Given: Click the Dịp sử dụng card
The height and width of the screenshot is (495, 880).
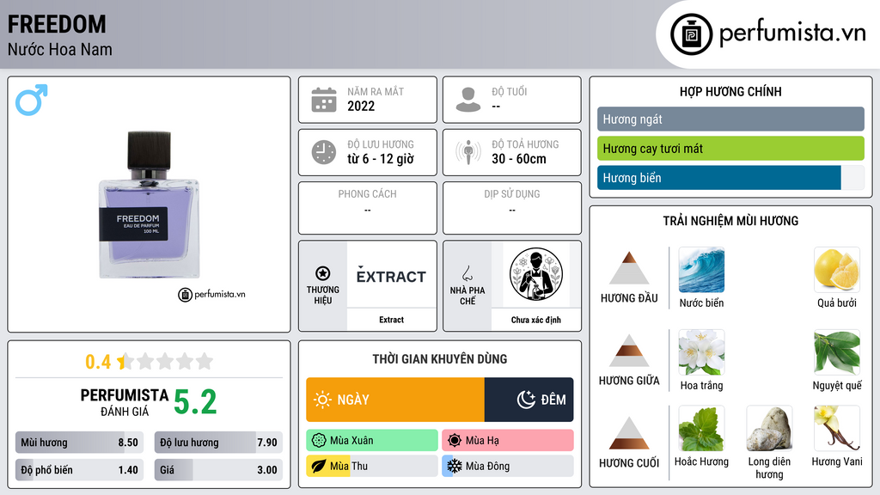Looking at the screenshot, I should [x=512, y=208].
